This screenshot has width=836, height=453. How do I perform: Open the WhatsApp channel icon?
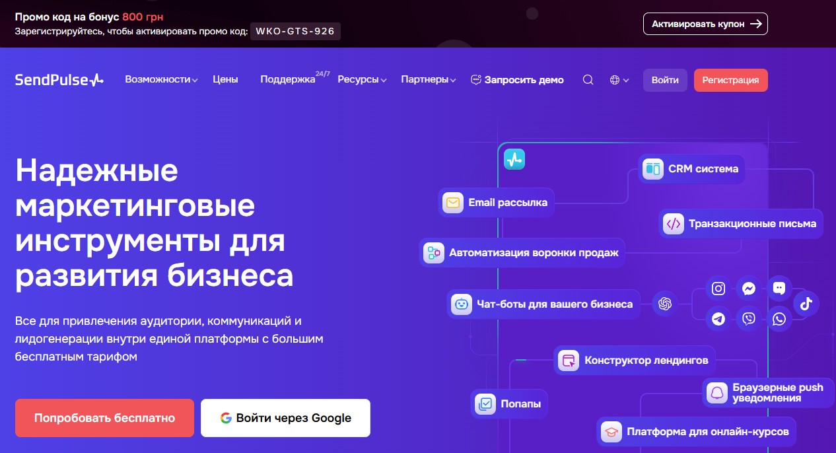[x=779, y=319]
